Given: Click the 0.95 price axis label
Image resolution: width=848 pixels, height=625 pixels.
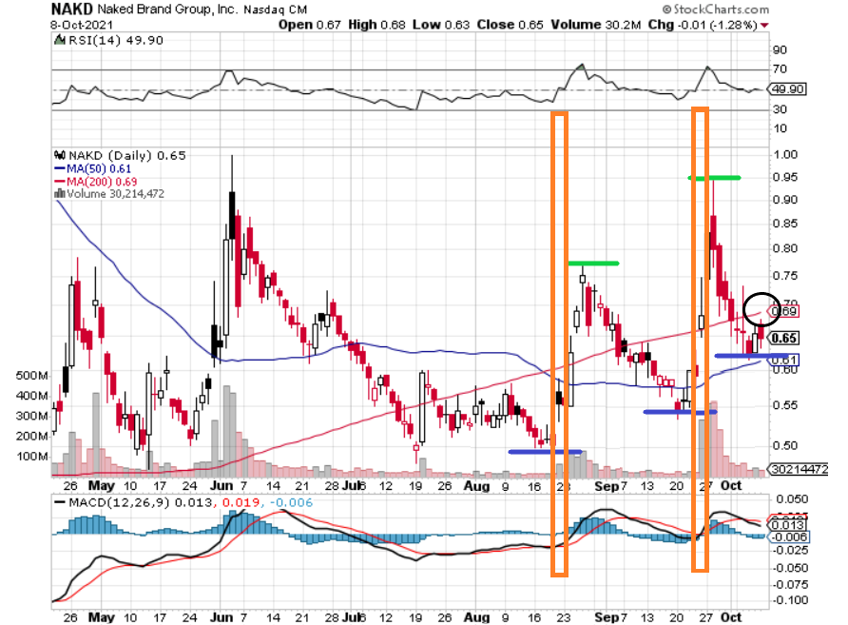Looking at the screenshot, I should tap(784, 178).
